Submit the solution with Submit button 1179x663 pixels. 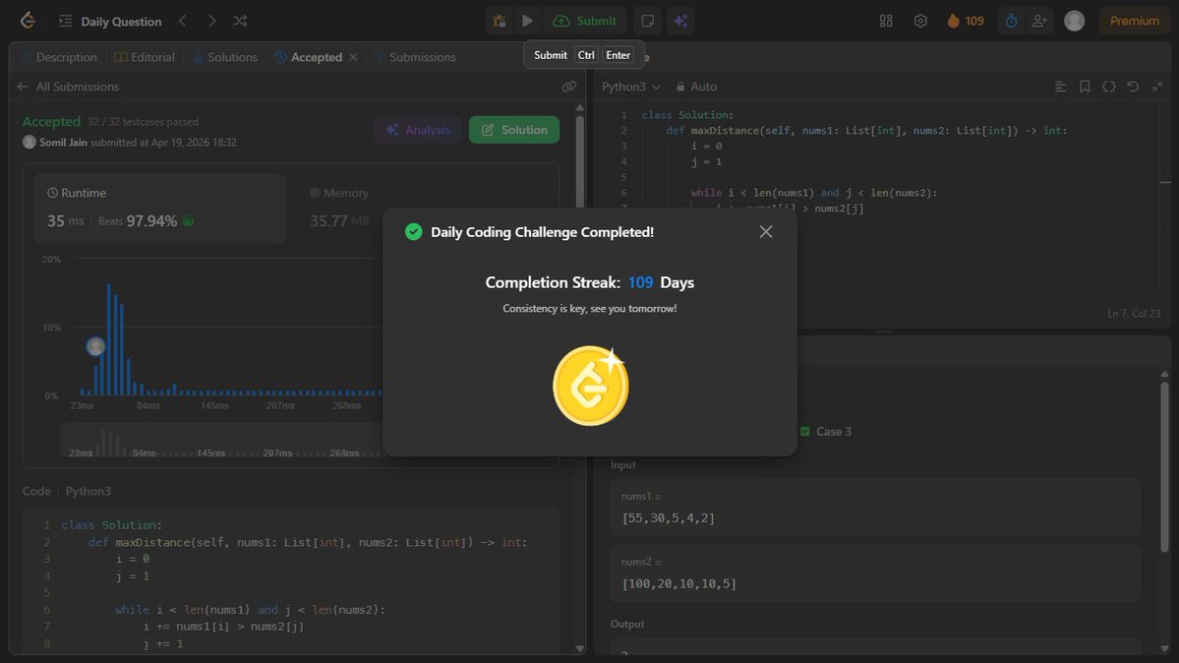coord(585,21)
